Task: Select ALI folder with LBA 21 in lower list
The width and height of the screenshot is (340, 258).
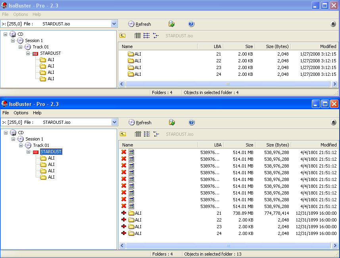Action: (134, 213)
